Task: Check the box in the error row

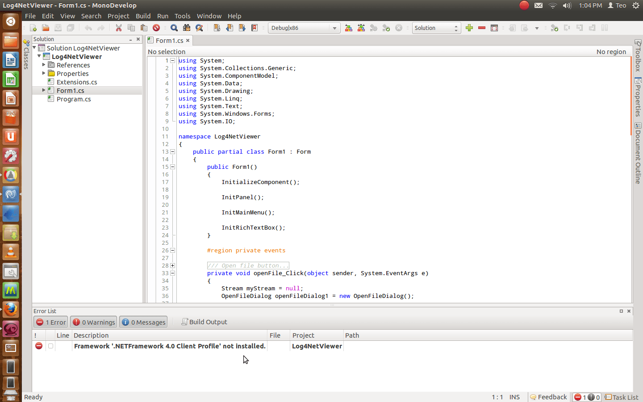Action: point(50,346)
